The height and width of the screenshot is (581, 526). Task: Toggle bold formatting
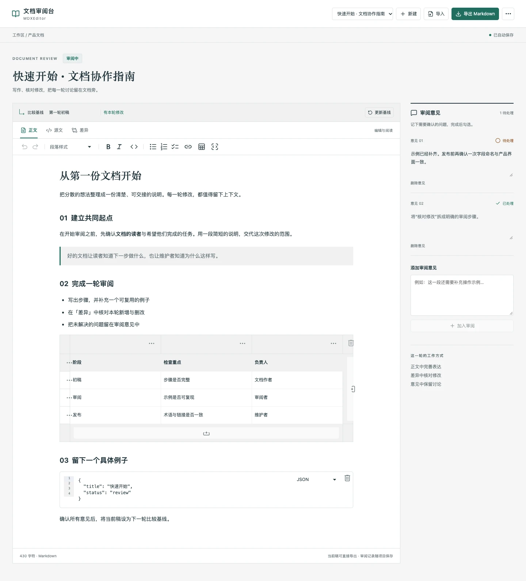point(108,147)
